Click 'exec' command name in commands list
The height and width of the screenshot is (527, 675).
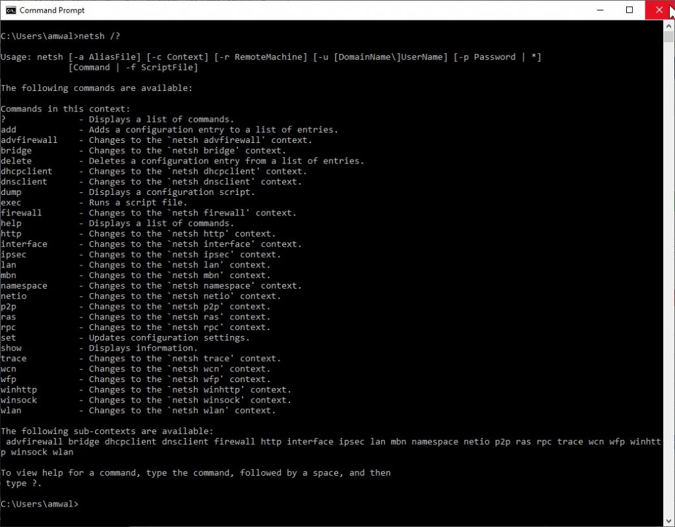11,203
